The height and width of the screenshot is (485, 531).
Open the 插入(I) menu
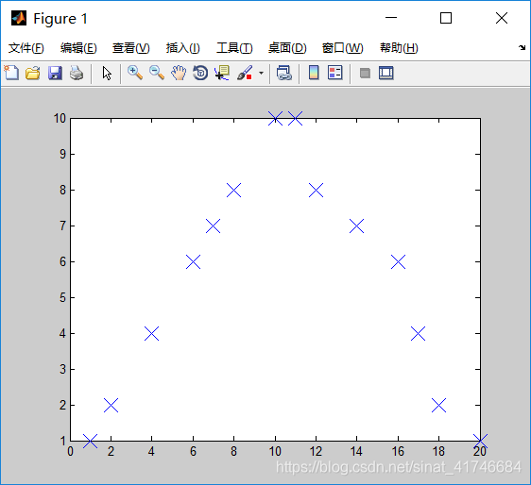click(x=183, y=48)
